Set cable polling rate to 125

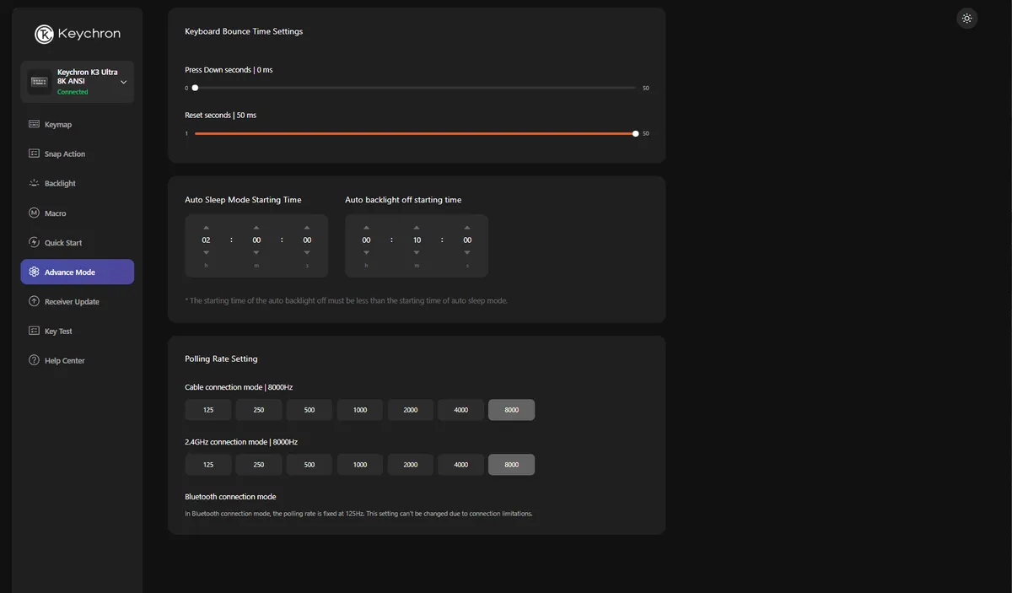click(x=208, y=410)
